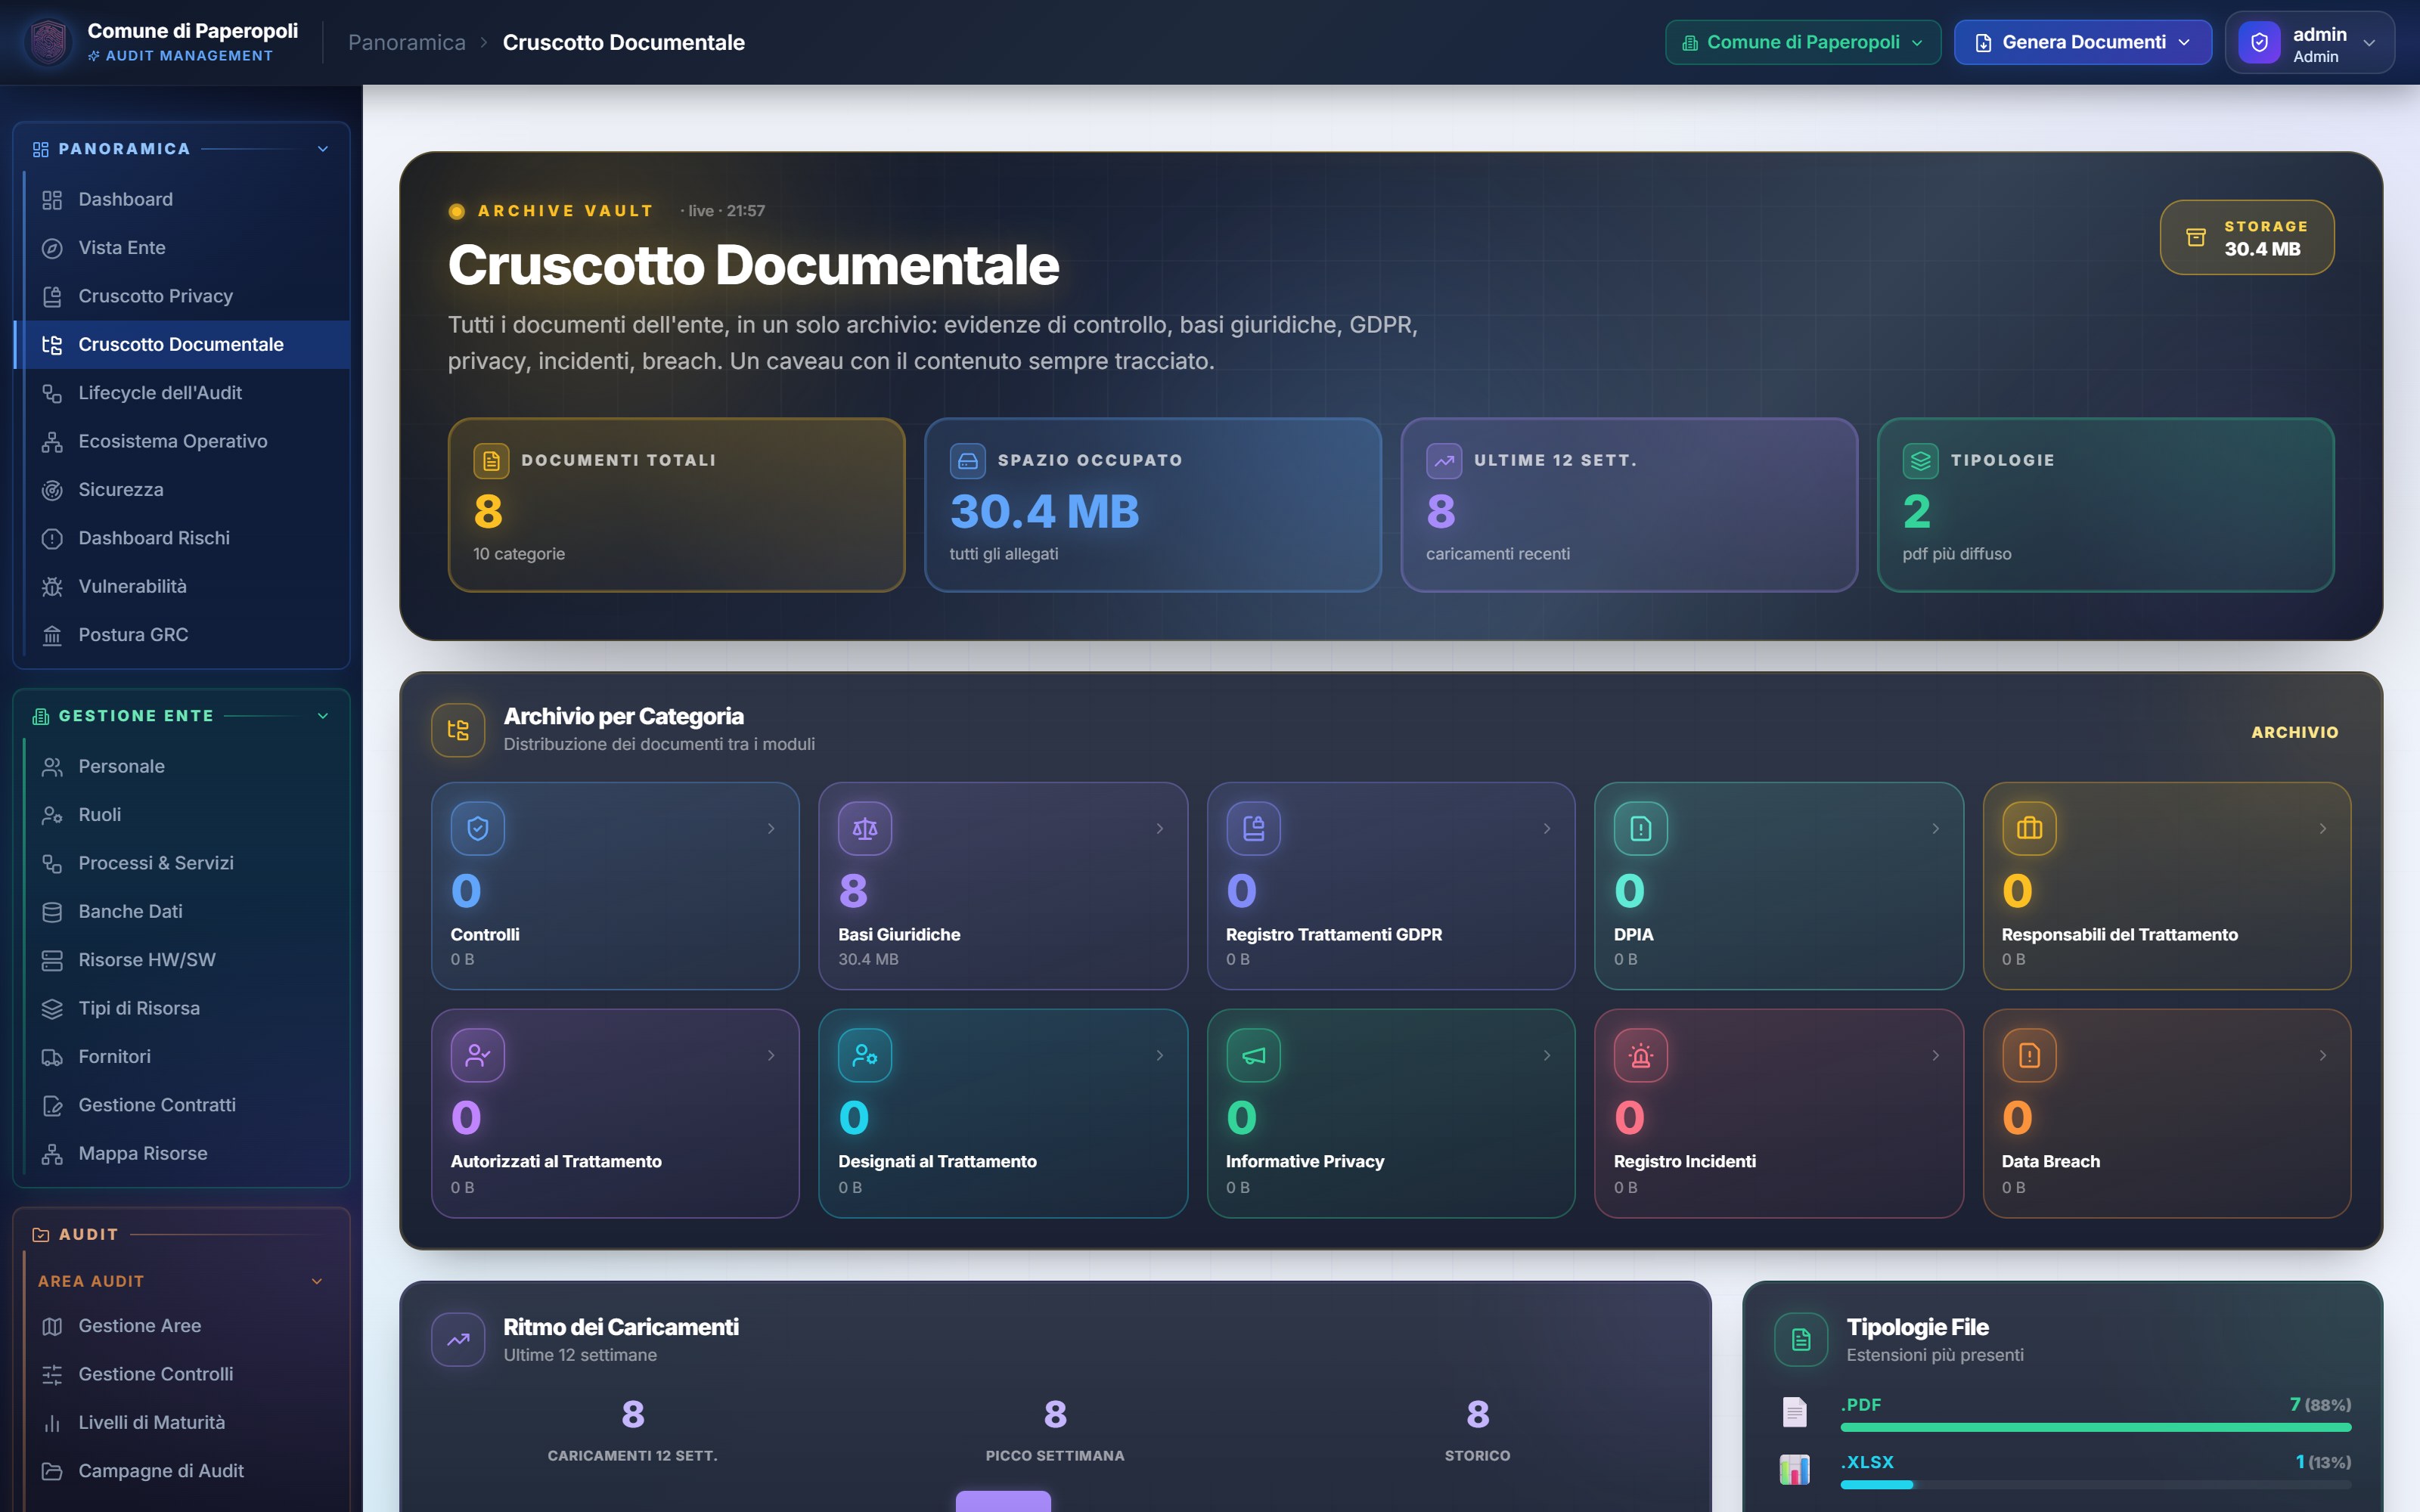Click the Data Breach warning icon
The image size is (2420, 1512).
2029,1055
